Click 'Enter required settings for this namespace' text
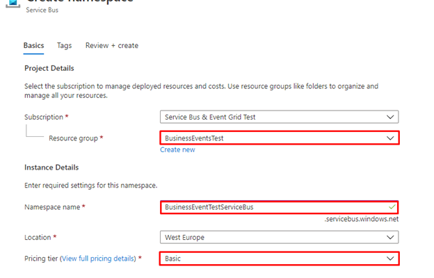Image resolution: width=434 pixels, height=278 pixels. pyautogui.click(x=91, y=186)
